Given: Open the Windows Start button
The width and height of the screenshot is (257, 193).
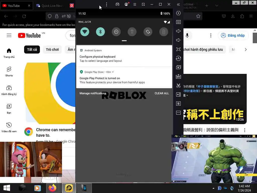Looking at the screenshot, I should coord(7,188).
